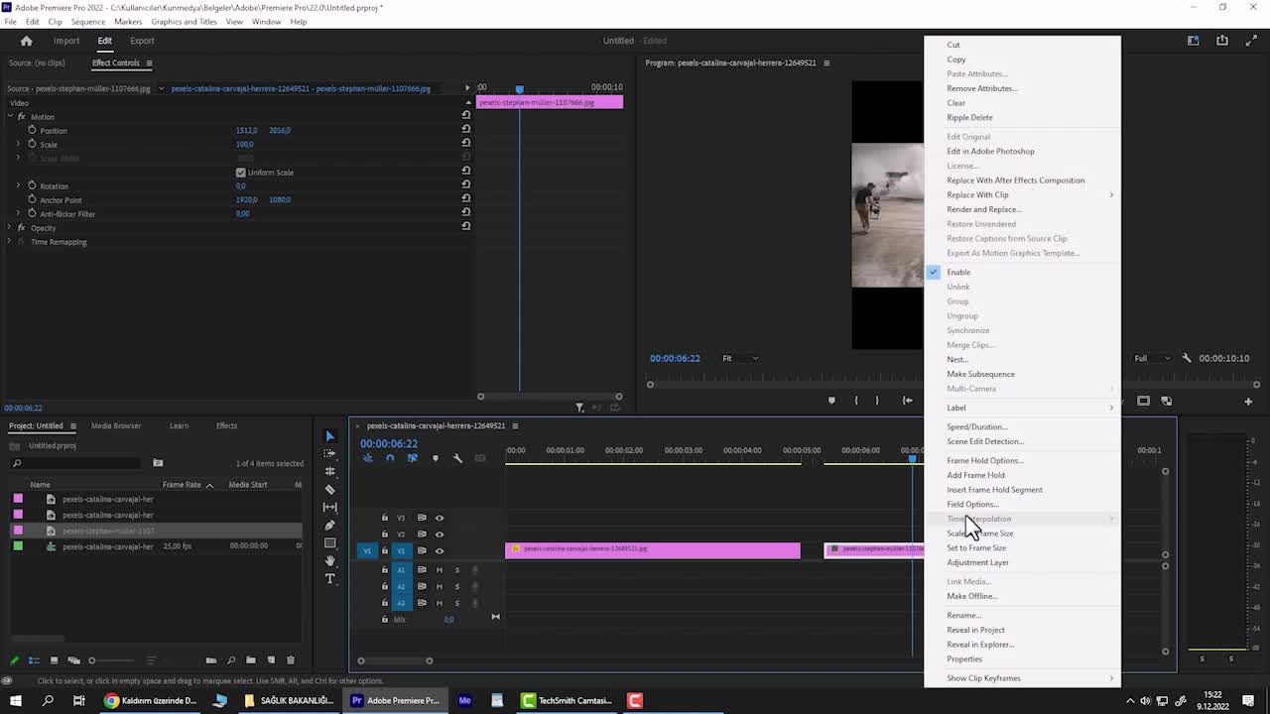Select the Type tool
This screenshot has width=1270, height=714.
pos(330,579)
